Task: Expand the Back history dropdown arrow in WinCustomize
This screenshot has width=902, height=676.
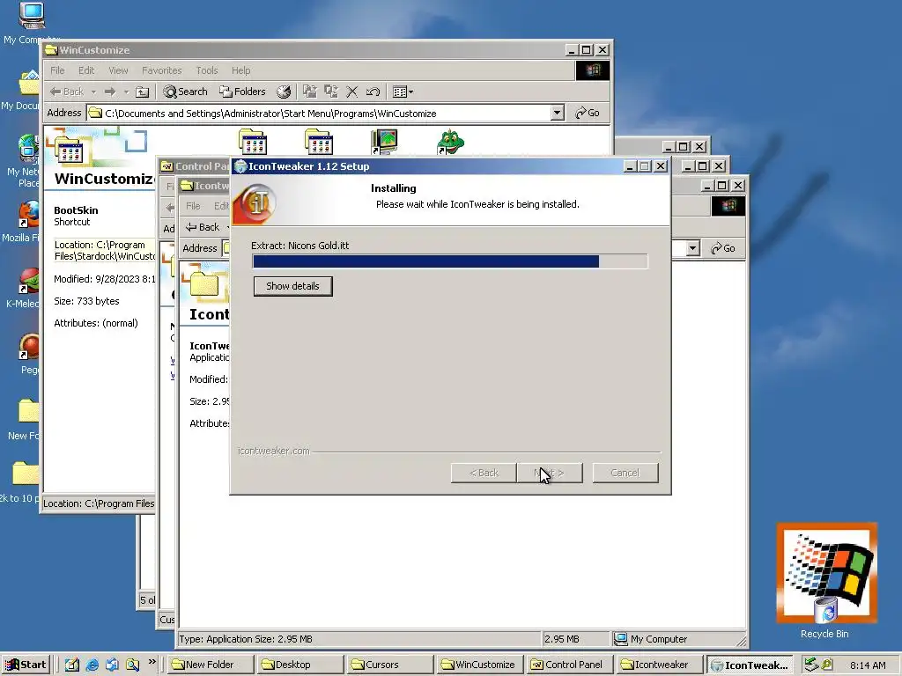Action: pyautogui.click(x=93, y=92)
